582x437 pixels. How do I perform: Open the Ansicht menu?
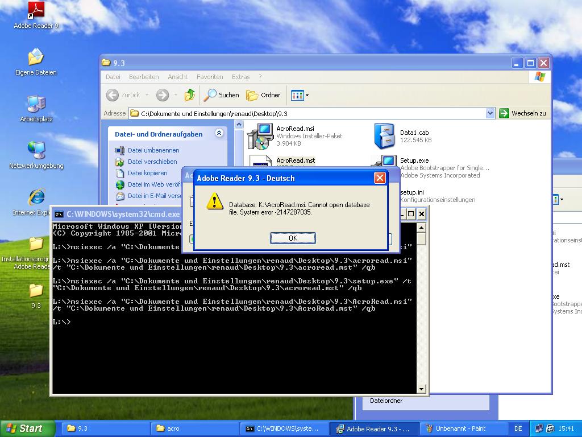(177, 77)
